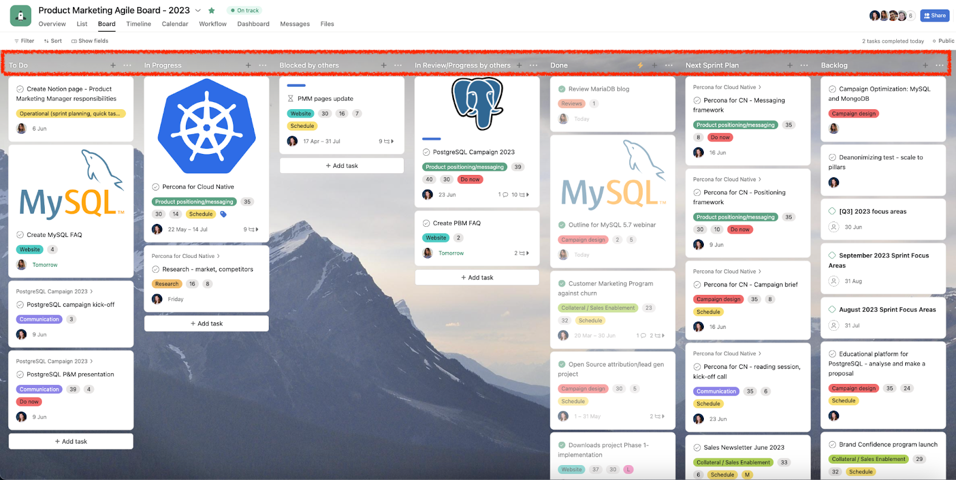The image size is (956, 480).
Task: Click the member avatars group
Action: tap(891, 16)
